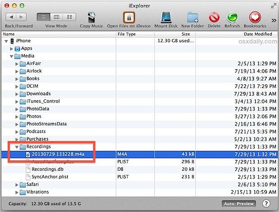
Task: Click the help question mark button
Action: (266, 203)
